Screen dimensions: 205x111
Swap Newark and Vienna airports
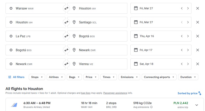[x=66, y=64]
